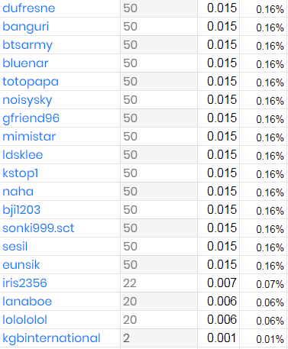Open the kgbinternational user link
288x349 pixels.
click(x=51, y=338)
